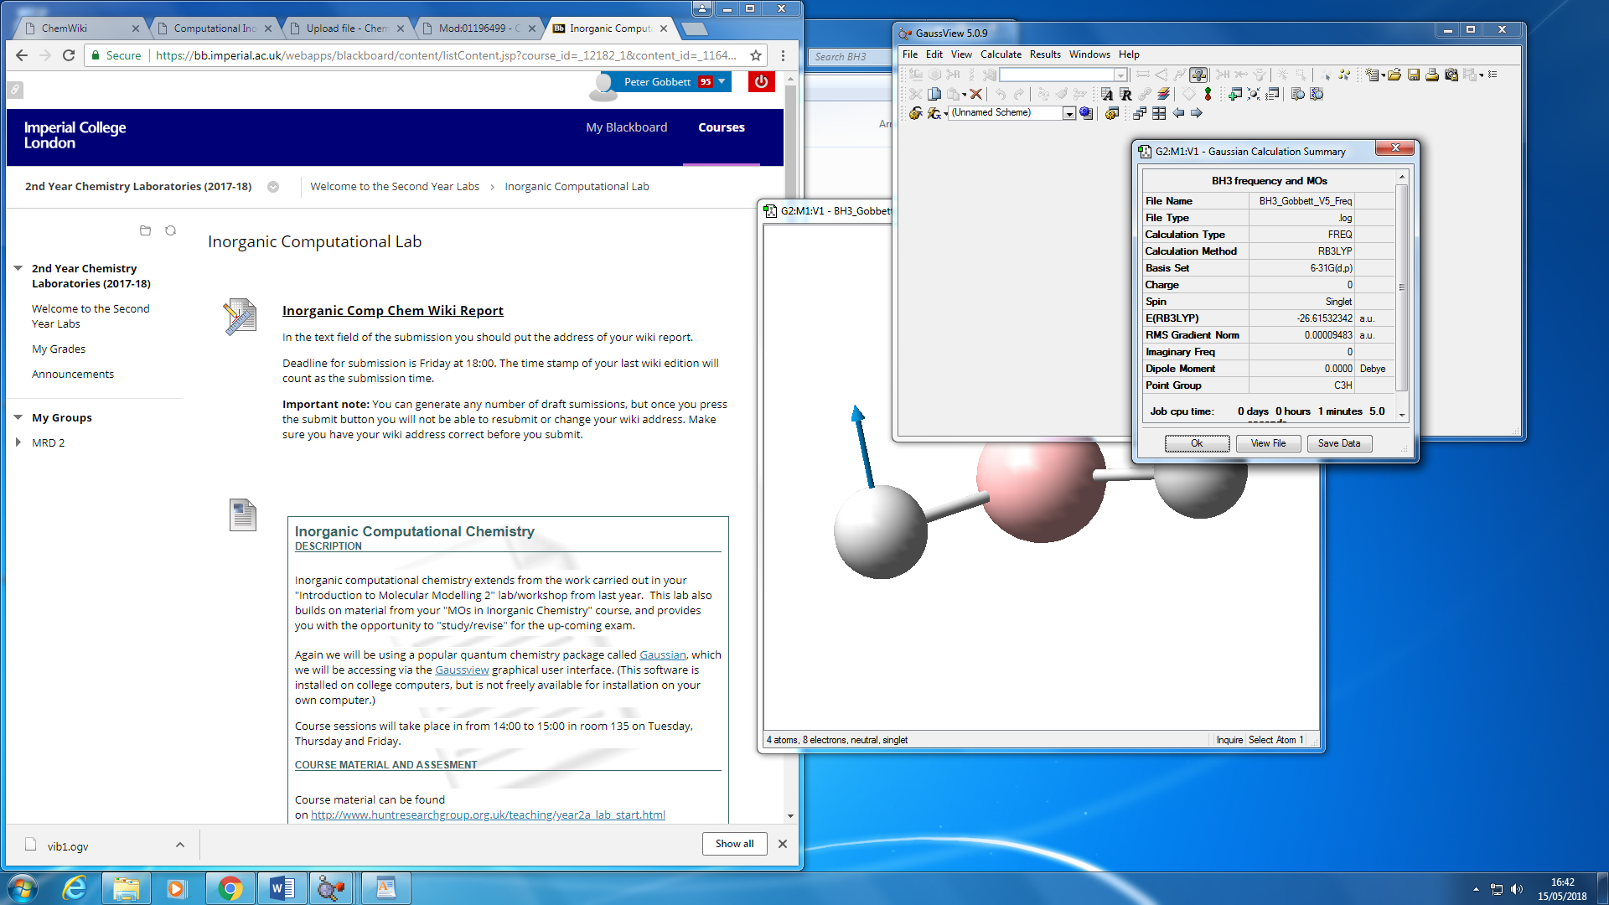Click the Save Image camera icon in GaussView
Screen dimensions: 1609x905
1451,75
